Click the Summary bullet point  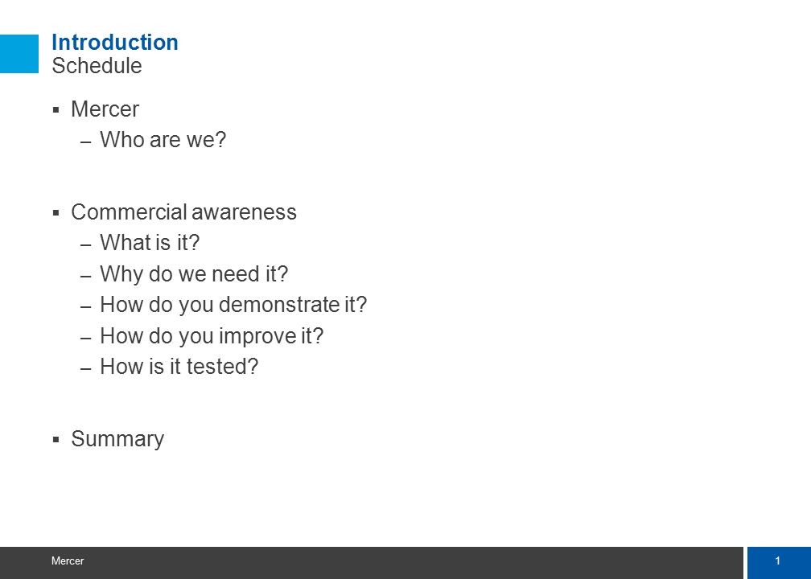pos(117,439)
